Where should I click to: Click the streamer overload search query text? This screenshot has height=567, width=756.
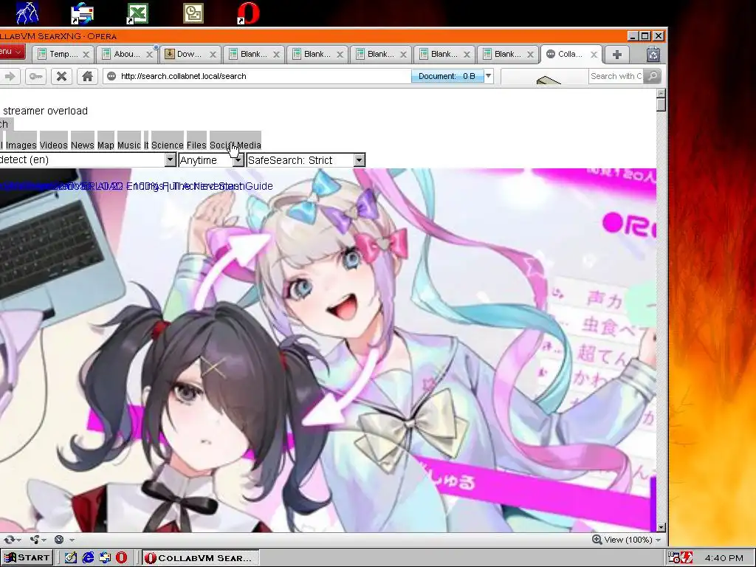pos(45,111)
